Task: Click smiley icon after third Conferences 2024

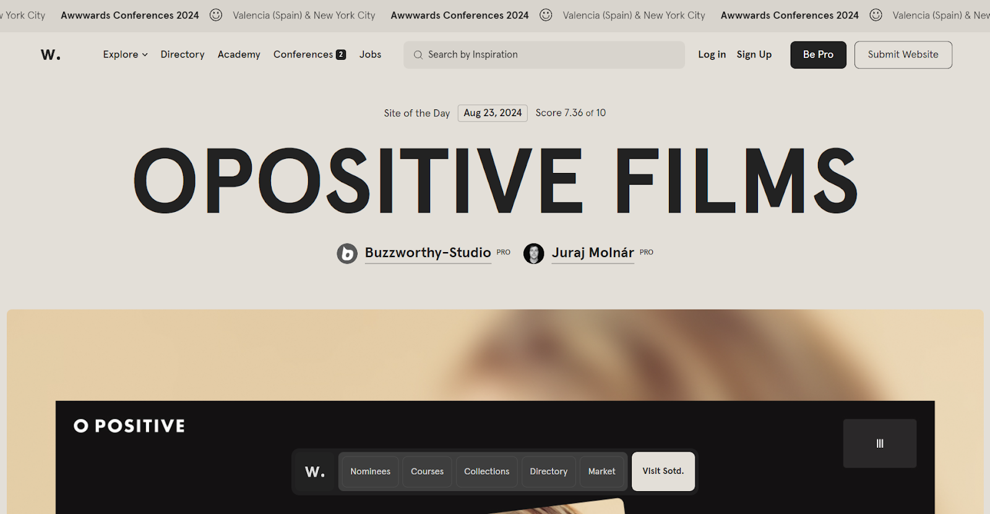Action: [876, 15]
